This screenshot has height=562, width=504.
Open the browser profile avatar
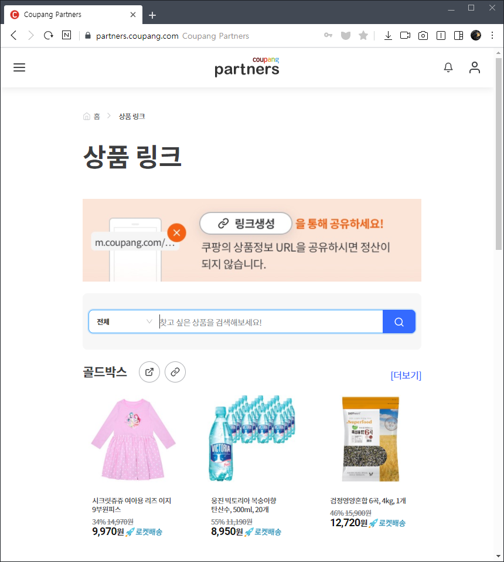476,35
